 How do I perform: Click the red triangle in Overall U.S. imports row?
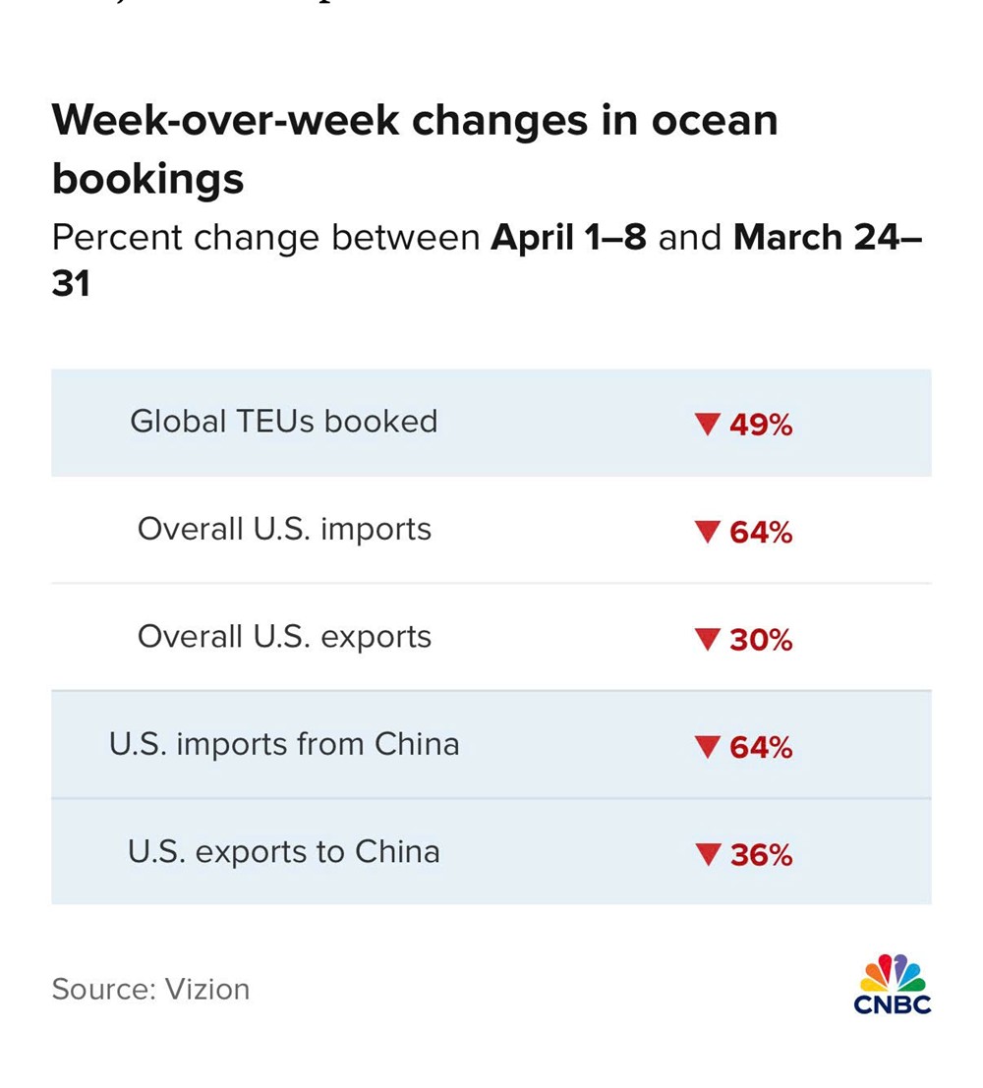pos(708,533)
